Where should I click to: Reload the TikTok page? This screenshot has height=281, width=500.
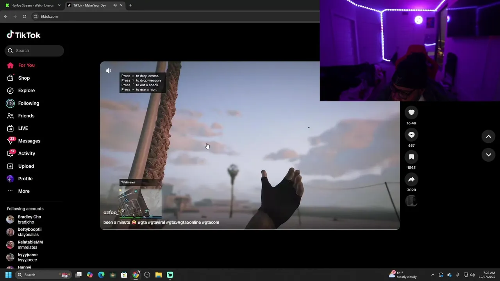pos(24,16)
